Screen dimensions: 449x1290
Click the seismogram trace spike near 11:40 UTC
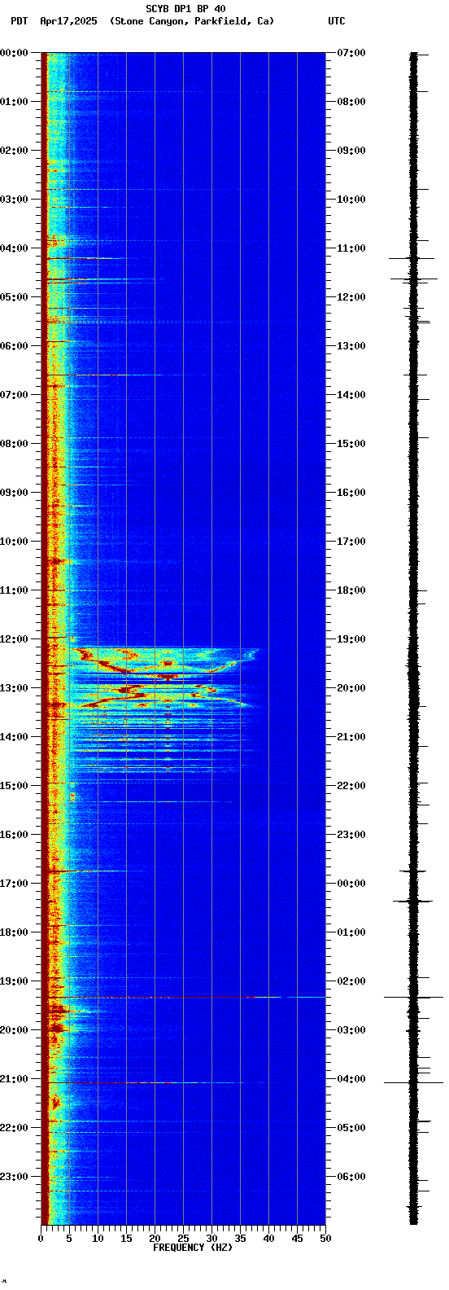point(413,279)
